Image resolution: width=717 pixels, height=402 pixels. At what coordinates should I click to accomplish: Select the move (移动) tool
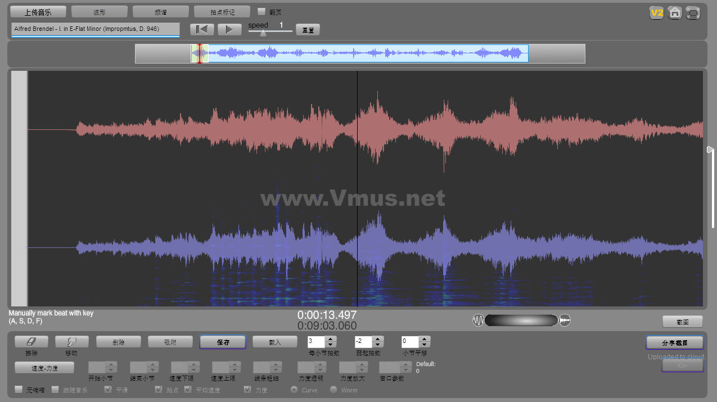pos(72,342)
